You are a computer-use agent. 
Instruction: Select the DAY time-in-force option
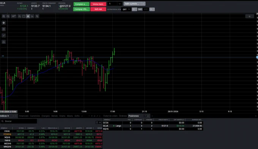click(x=140, y=9)
